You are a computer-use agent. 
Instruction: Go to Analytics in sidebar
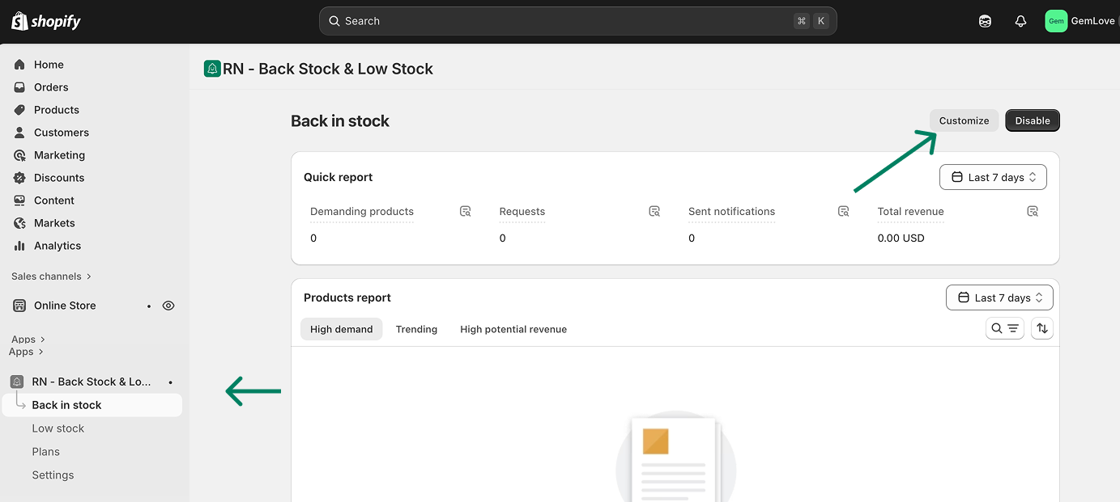coord(57,246)
